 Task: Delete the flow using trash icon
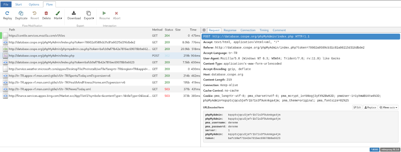click(46, 13)
